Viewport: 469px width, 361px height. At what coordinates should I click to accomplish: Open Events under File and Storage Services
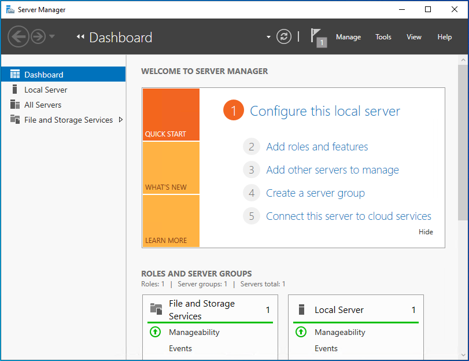(x=180, y=348)
